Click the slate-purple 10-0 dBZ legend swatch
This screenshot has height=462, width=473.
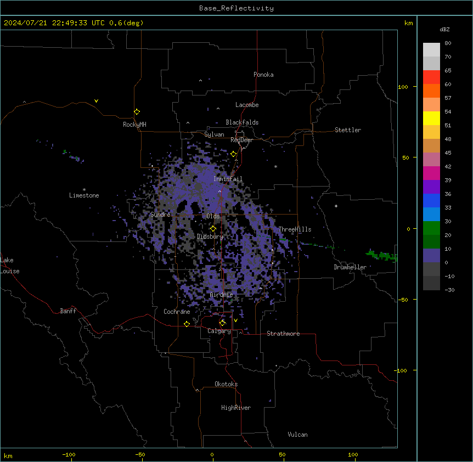click(x=431, y=256)
